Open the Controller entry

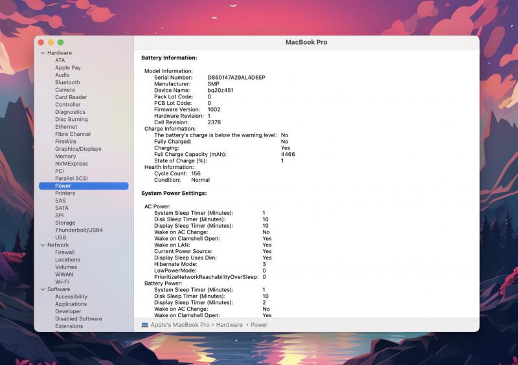tap(68, 104)
